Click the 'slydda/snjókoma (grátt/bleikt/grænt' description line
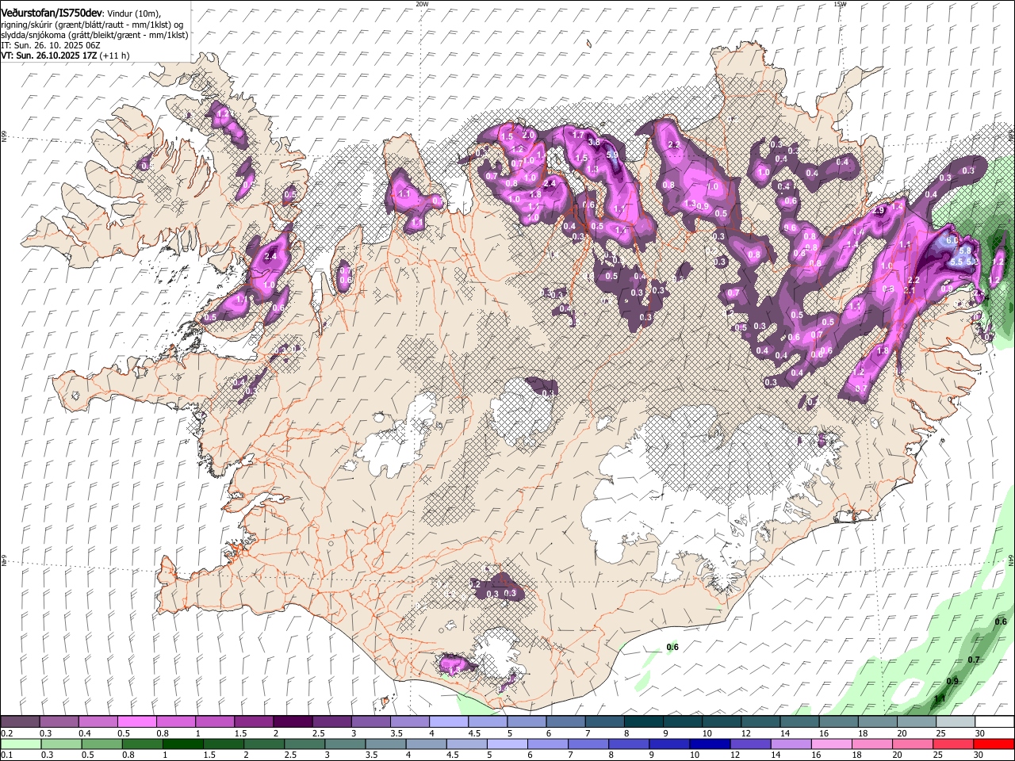The width and height of the screenshot is (1015, 761). tap(94, 35)
